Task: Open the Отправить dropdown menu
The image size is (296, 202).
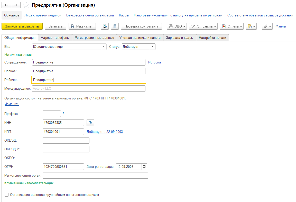Action: pyautogui.click(x=203, y=26)
